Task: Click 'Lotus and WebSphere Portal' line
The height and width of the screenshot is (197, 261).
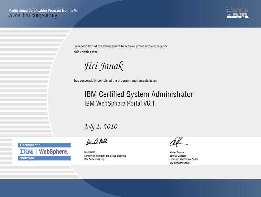Action: tap(183, 159)
